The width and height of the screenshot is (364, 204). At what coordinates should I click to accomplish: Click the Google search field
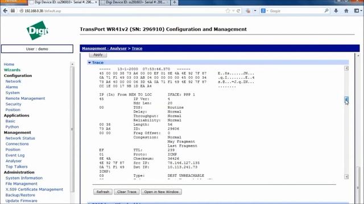tap(296, 11)
